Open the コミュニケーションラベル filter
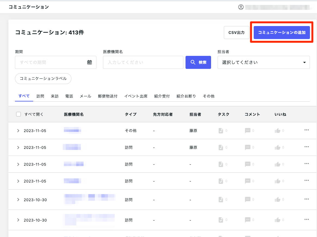Screen dimensions: 317x237 43,79
